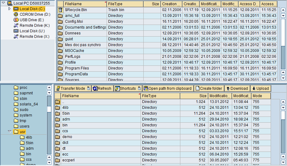287x166 pixels.
Task: Select the Donnees directory row
Action: 167,33
